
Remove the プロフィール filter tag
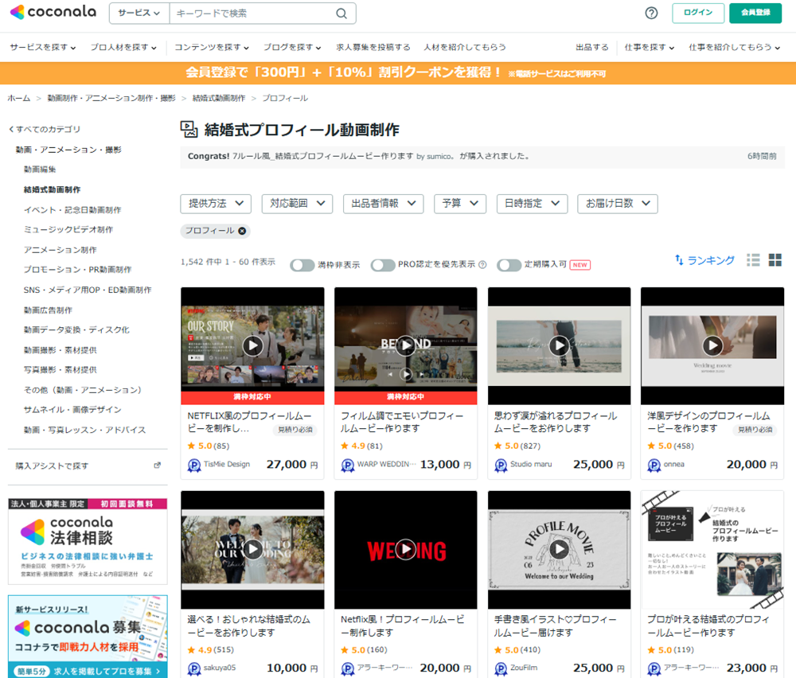[x=243, y=231]
